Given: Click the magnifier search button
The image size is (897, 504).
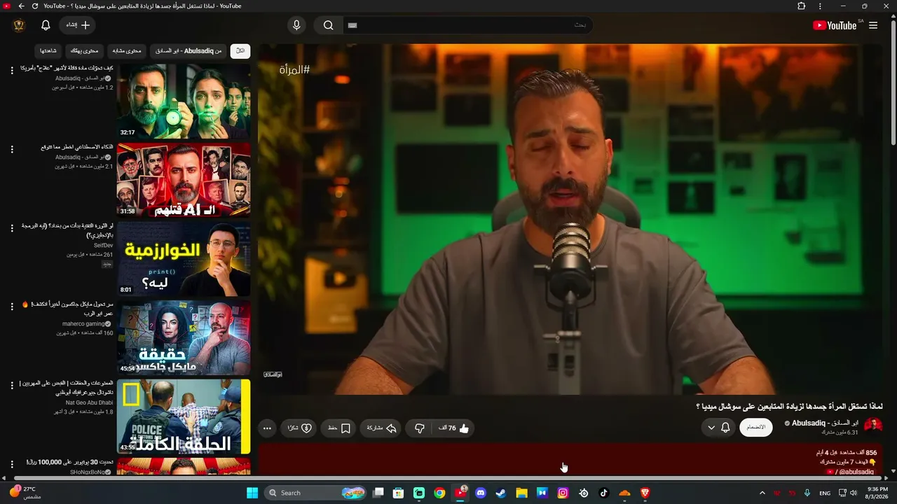Looking at the screenshot, I should click(328, 25).
